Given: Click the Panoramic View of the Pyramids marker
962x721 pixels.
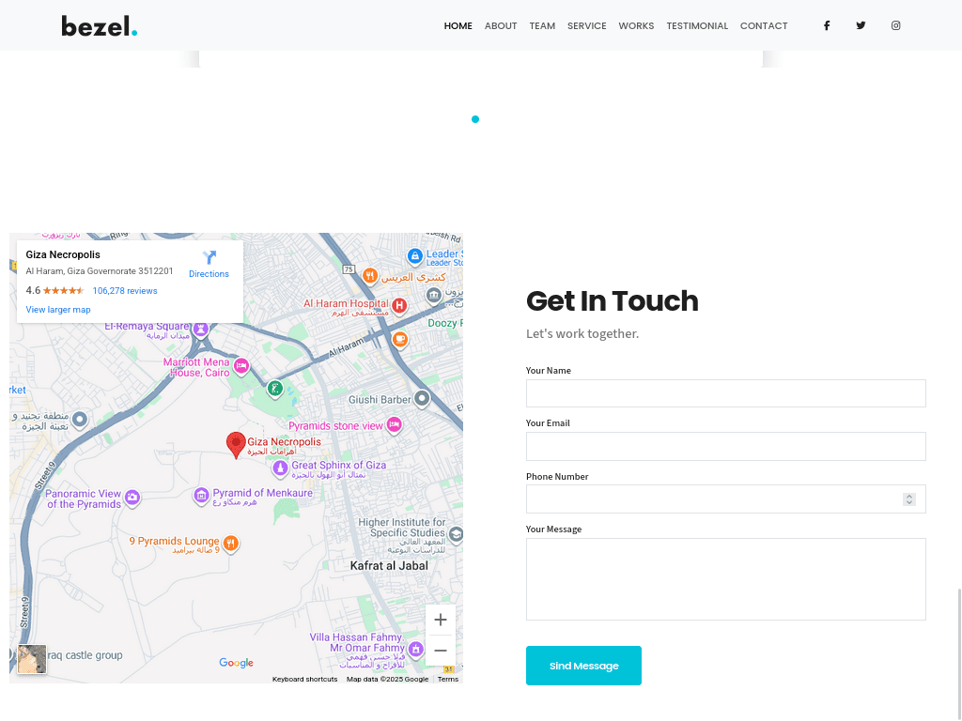Looking at the screenshot, I should point(132,498).
